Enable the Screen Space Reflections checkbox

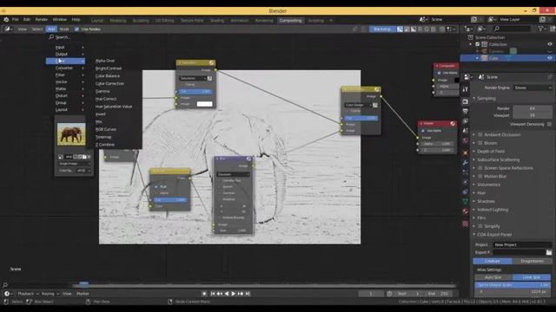(480, 168)
